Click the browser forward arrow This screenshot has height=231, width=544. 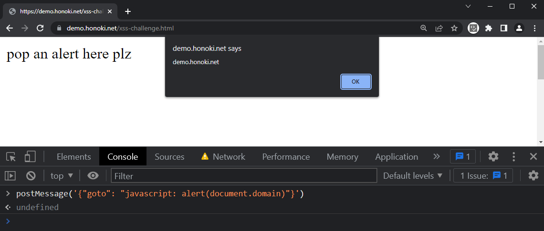(x=25, y=29)
